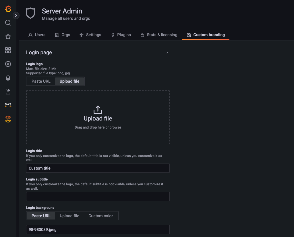Open Dashboards using the four-squares grid icon

coord(8,50)
